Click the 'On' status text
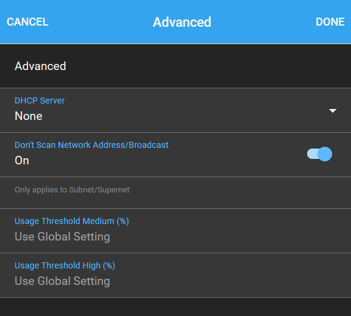351x316 pixels. click(22, 161)
